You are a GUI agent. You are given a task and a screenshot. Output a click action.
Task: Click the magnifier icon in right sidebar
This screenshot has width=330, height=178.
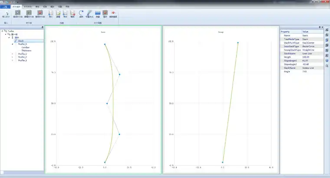coord(327,66)
